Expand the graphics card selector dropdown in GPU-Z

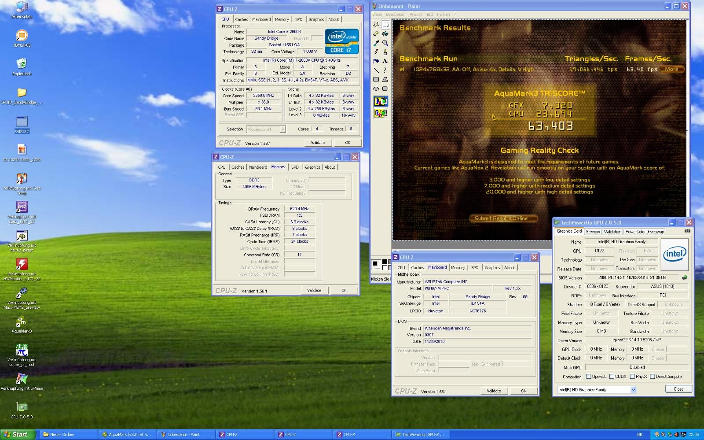pyautogui.click(x=633, y=389)
